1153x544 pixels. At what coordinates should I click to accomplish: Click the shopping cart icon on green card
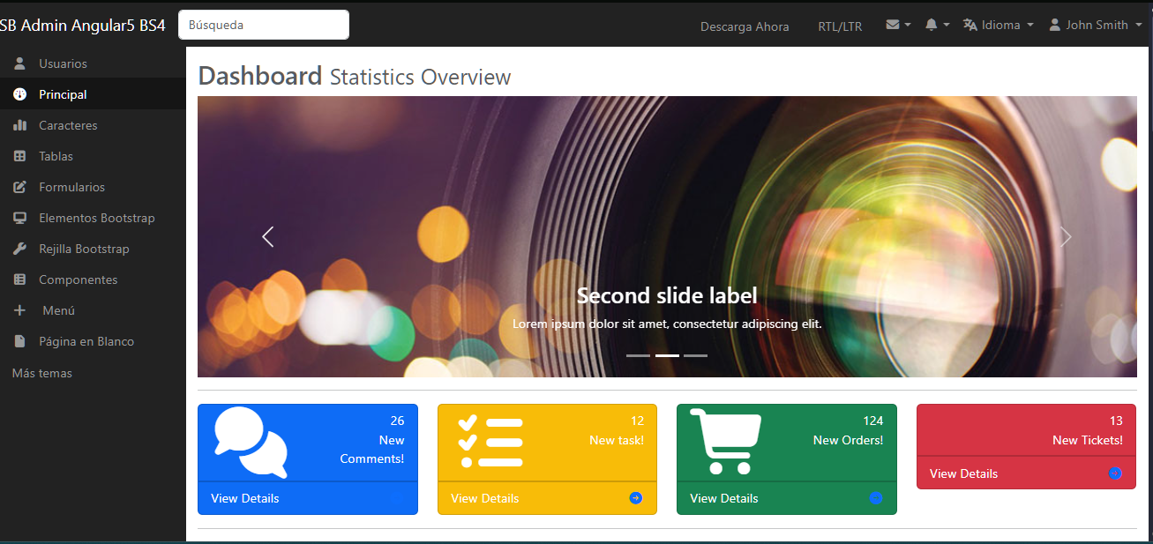[x=725, y=441]
